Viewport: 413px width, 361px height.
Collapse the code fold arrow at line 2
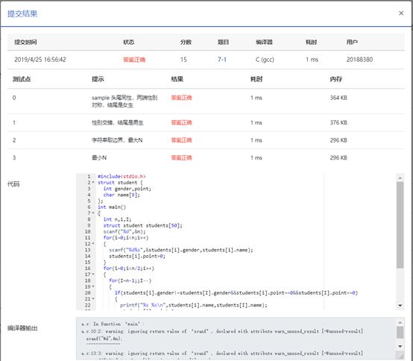(x=93, y=183)
